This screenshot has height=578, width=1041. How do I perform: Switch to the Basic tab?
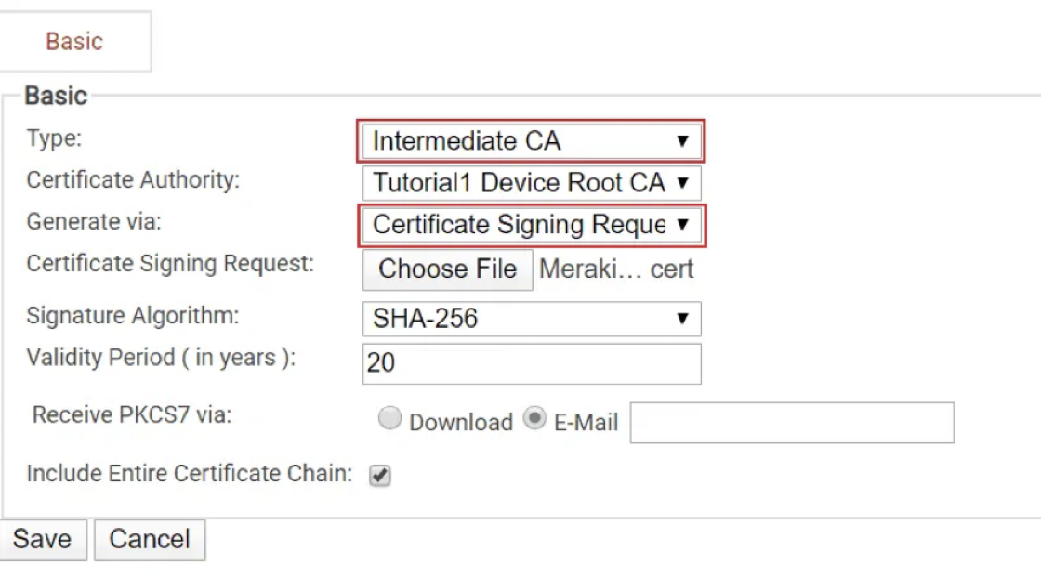(x=74, y=42)
